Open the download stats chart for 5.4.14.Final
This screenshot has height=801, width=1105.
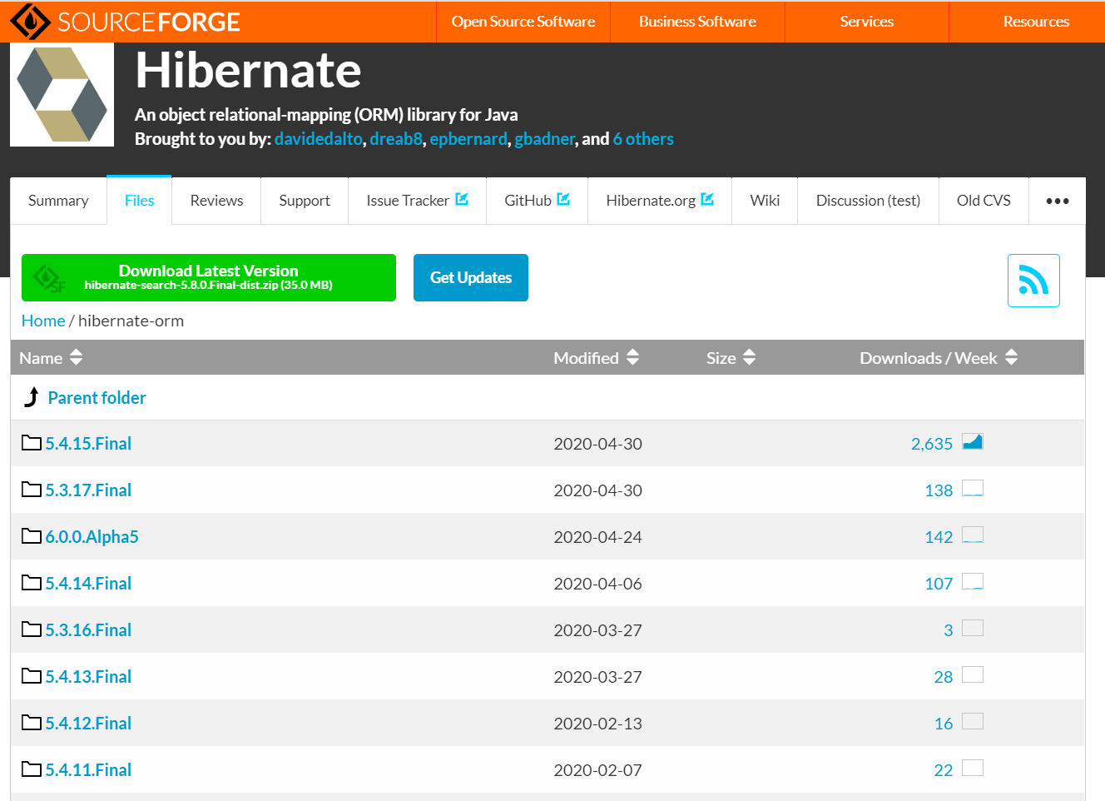coord(973,581)
